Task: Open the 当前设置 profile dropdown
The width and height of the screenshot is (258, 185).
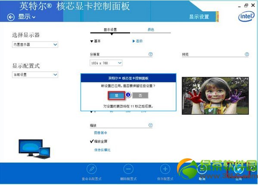Action: click(x=35, y=75)
